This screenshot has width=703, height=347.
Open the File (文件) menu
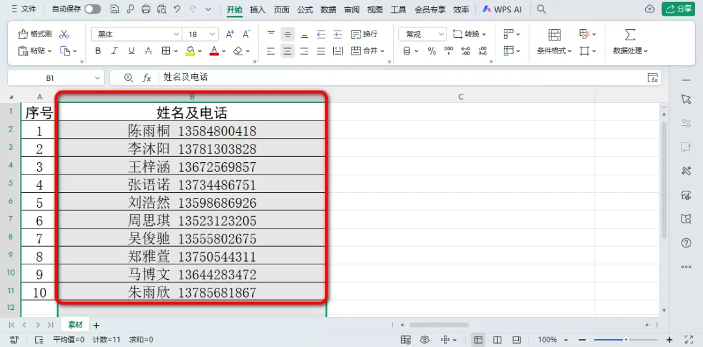click(x=24, y=9)
